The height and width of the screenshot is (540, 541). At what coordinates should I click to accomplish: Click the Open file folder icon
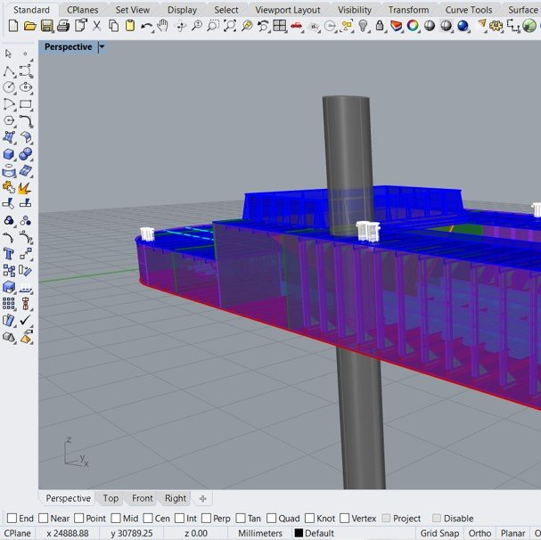(x=29, y=26)
